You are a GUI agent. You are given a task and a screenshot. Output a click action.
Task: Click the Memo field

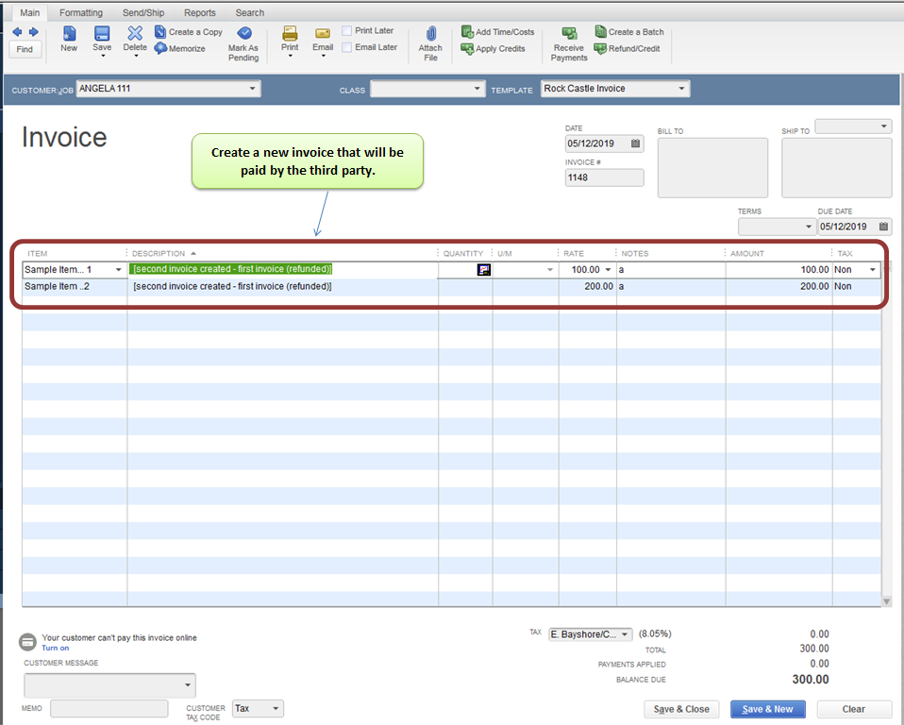coord(109,708)
